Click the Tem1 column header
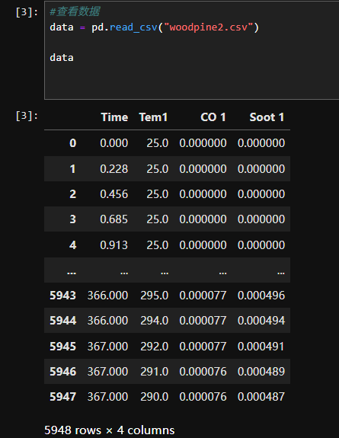This screenshot has height=438, width=339. click(x=153, y=117)
